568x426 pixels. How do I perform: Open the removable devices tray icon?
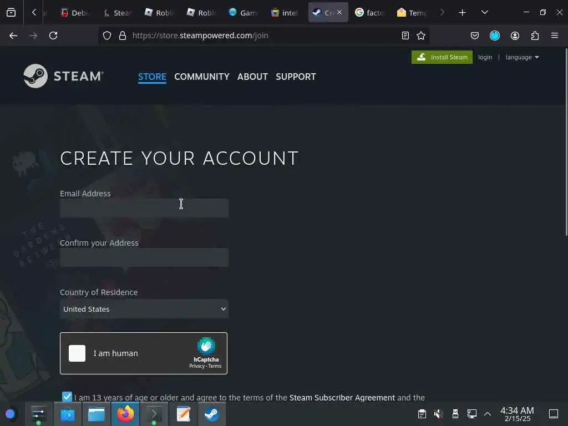point(455,414)
